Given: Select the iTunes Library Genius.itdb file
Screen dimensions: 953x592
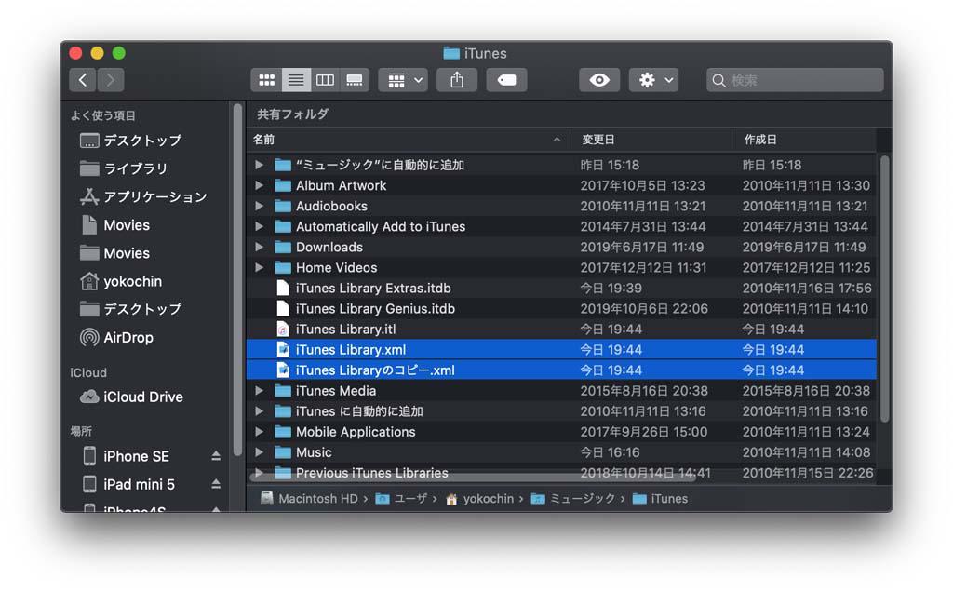Looking at the screenshot, I should (561, 309).
